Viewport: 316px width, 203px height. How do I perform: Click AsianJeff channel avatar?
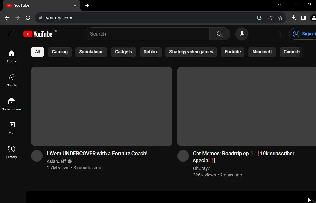(37, 156)
